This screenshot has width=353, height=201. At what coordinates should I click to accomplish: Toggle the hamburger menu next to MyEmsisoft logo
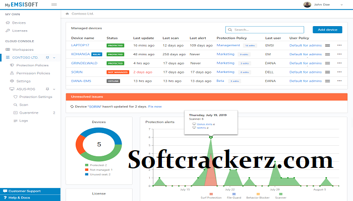coord(54,5)
